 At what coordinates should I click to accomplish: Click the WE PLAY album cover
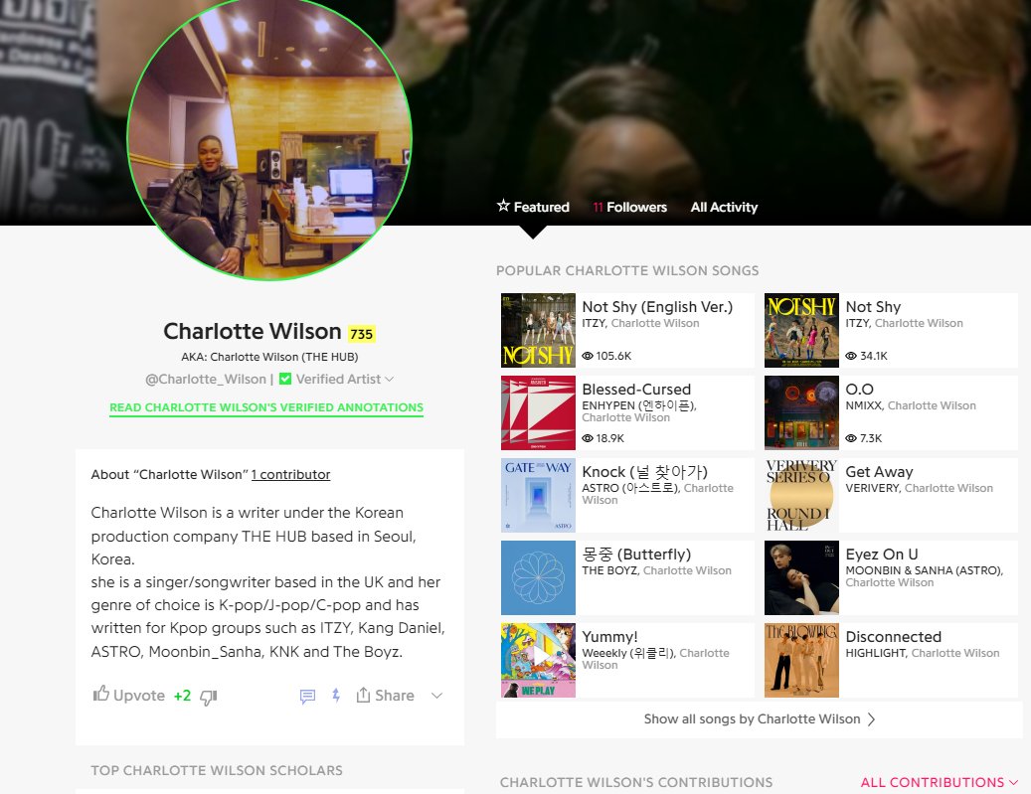pyautogui.click(x=538, y=660)
